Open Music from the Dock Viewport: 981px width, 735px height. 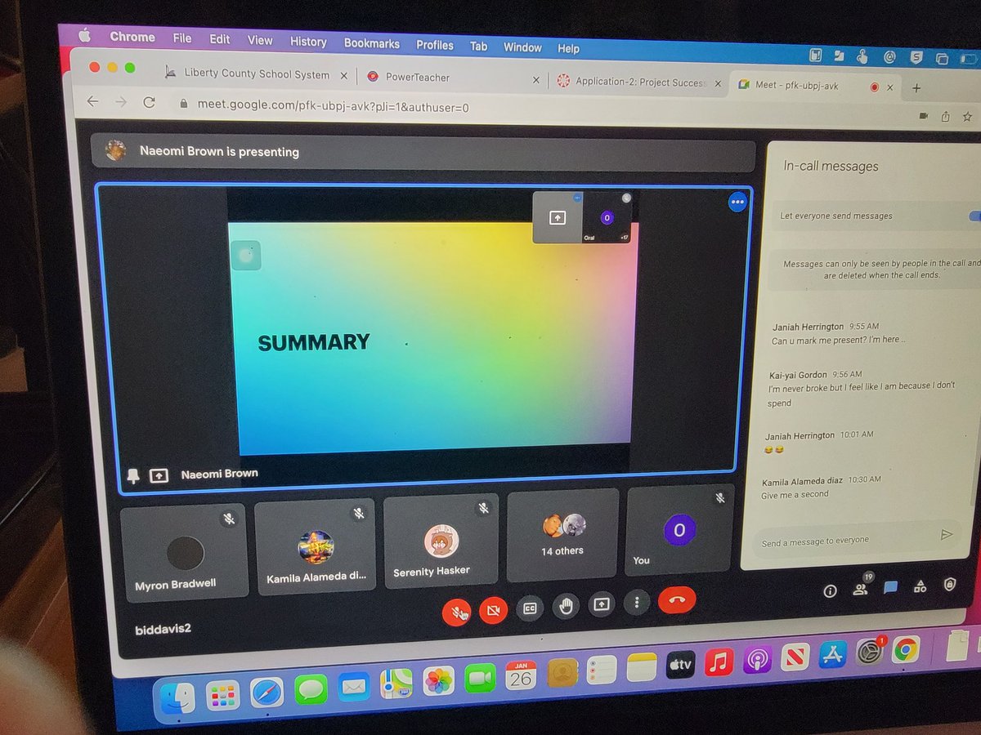(x=719, y=661)
